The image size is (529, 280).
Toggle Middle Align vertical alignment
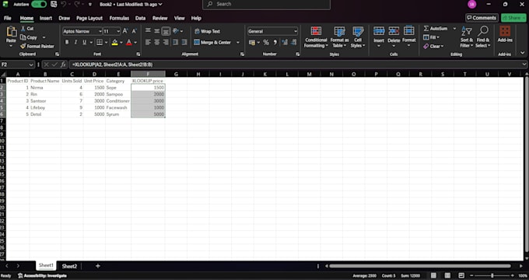tap(157, 31)
